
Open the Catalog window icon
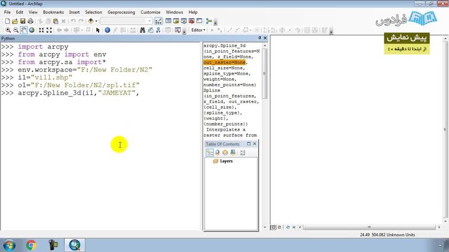(176, 21)
